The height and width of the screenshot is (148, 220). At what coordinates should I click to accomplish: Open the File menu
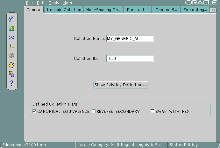point(29,3)
